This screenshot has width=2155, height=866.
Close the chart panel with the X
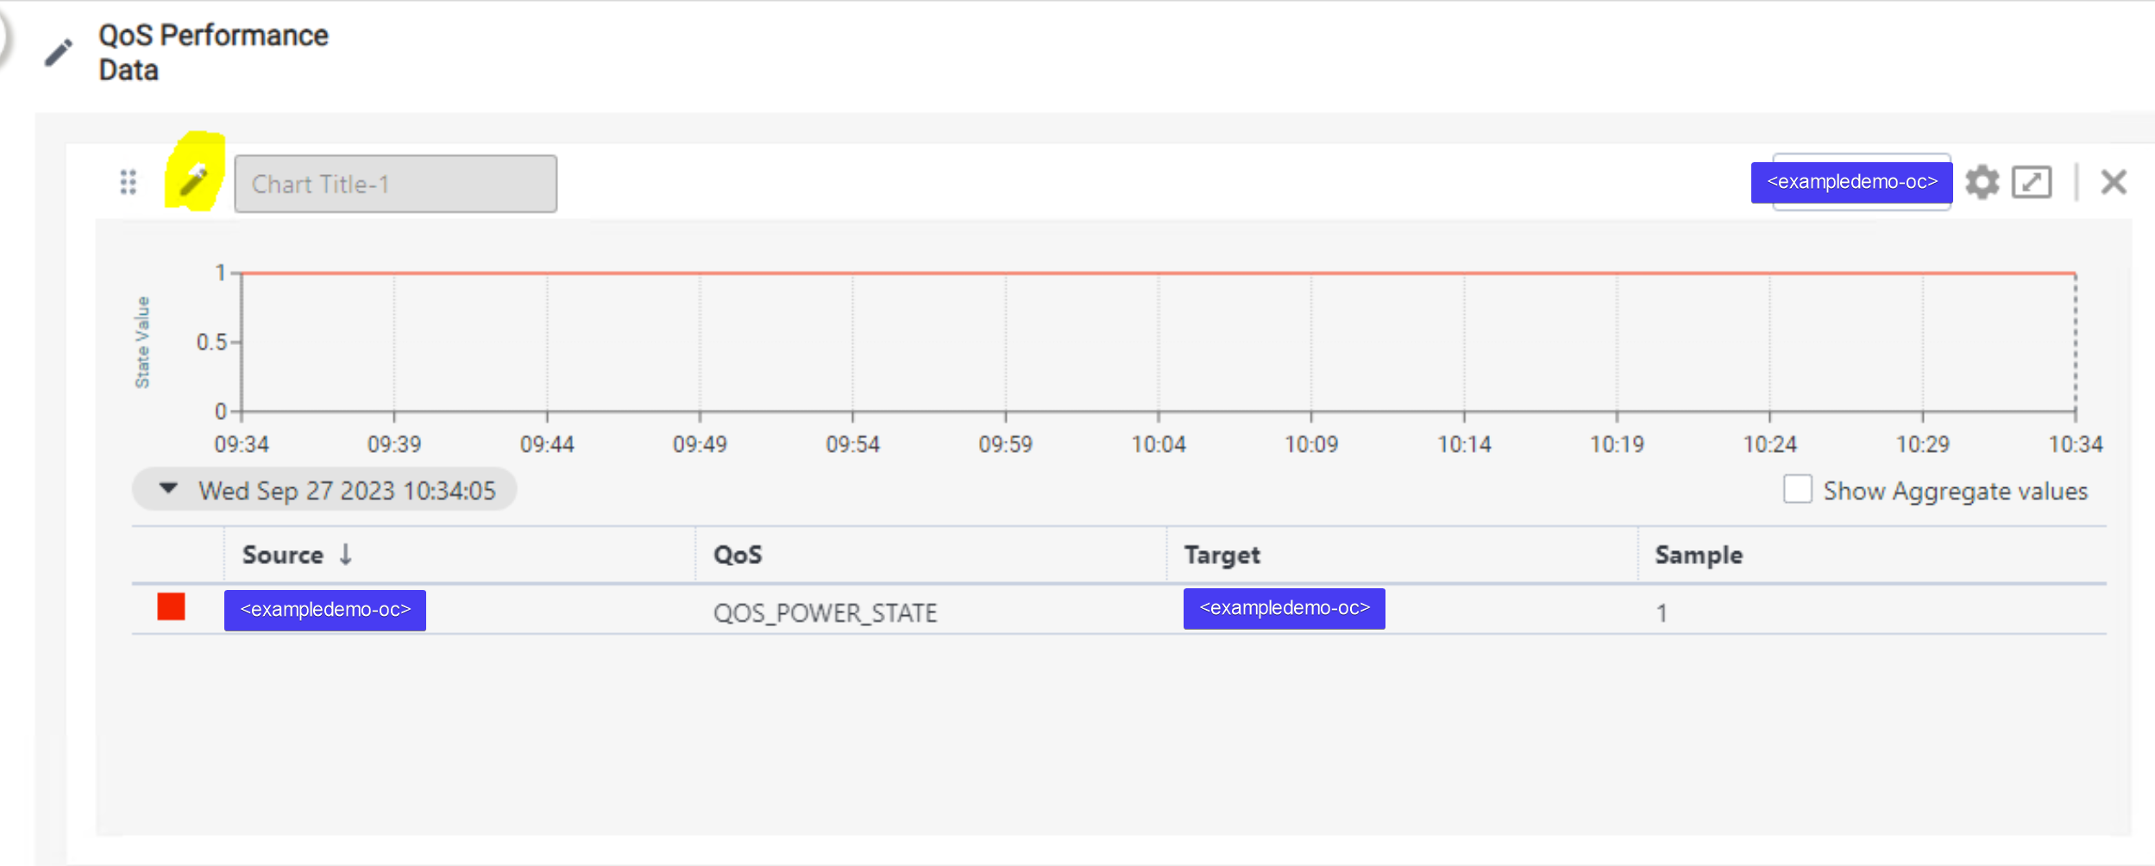tap(2114, 182)
